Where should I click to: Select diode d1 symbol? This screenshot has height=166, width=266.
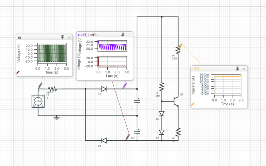[104, 89]
